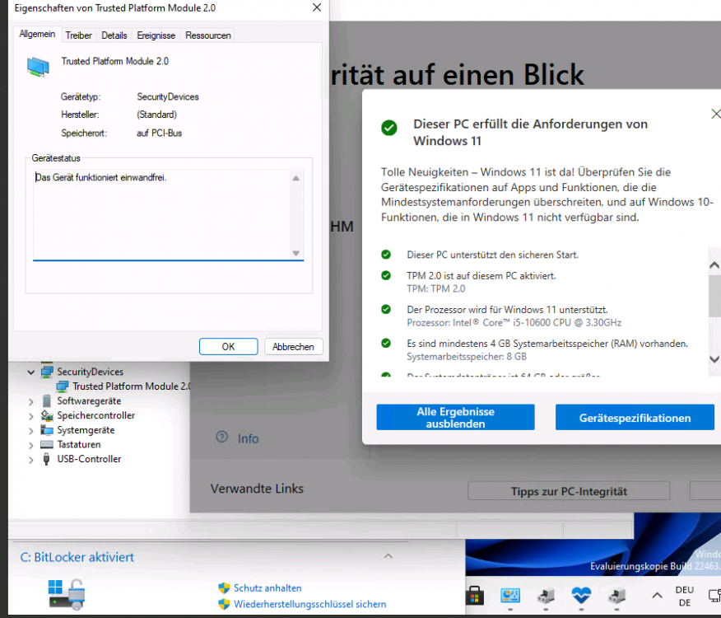Select 'Trusted Platform Module 2.0' tree label
This screenshot has width=721, height=618.
point(132,386)
